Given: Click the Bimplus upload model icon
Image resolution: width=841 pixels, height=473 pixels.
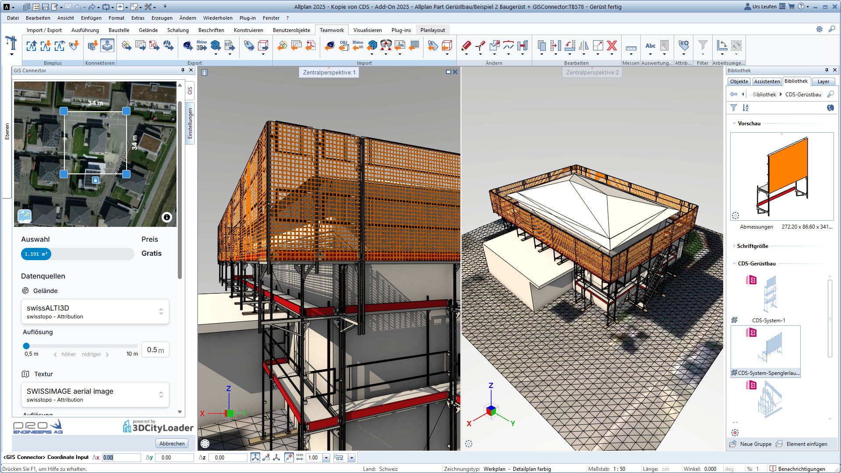Looking at the screenshot, I should point(32,45).
